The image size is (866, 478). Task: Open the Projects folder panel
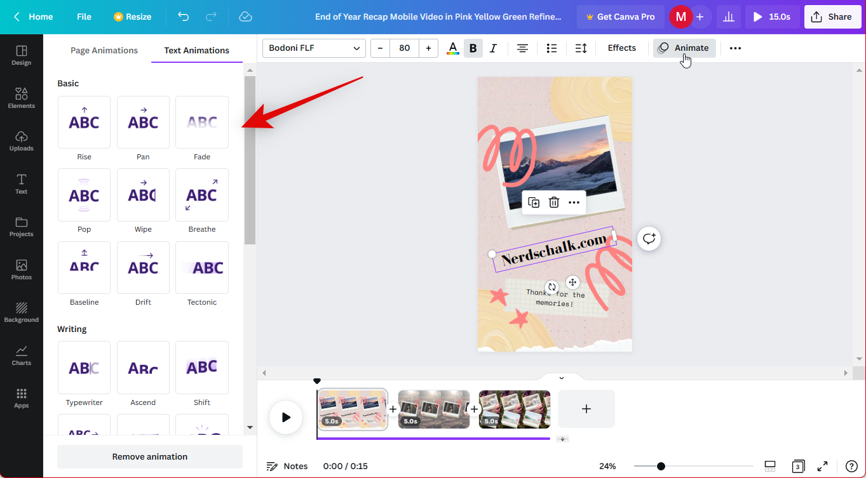tap(21, 227)
